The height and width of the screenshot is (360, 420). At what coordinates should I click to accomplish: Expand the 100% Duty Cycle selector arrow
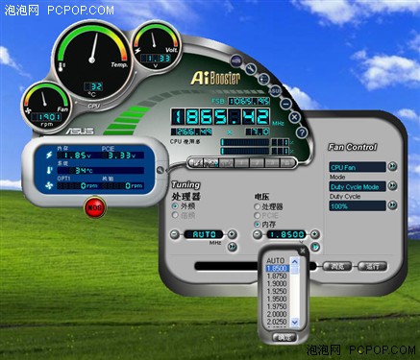click(392, 205)
